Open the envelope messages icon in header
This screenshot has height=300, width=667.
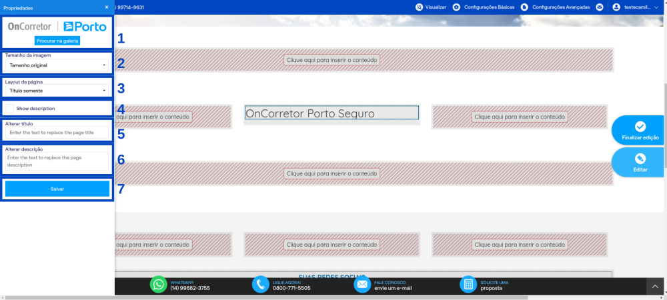pos(600,7)
